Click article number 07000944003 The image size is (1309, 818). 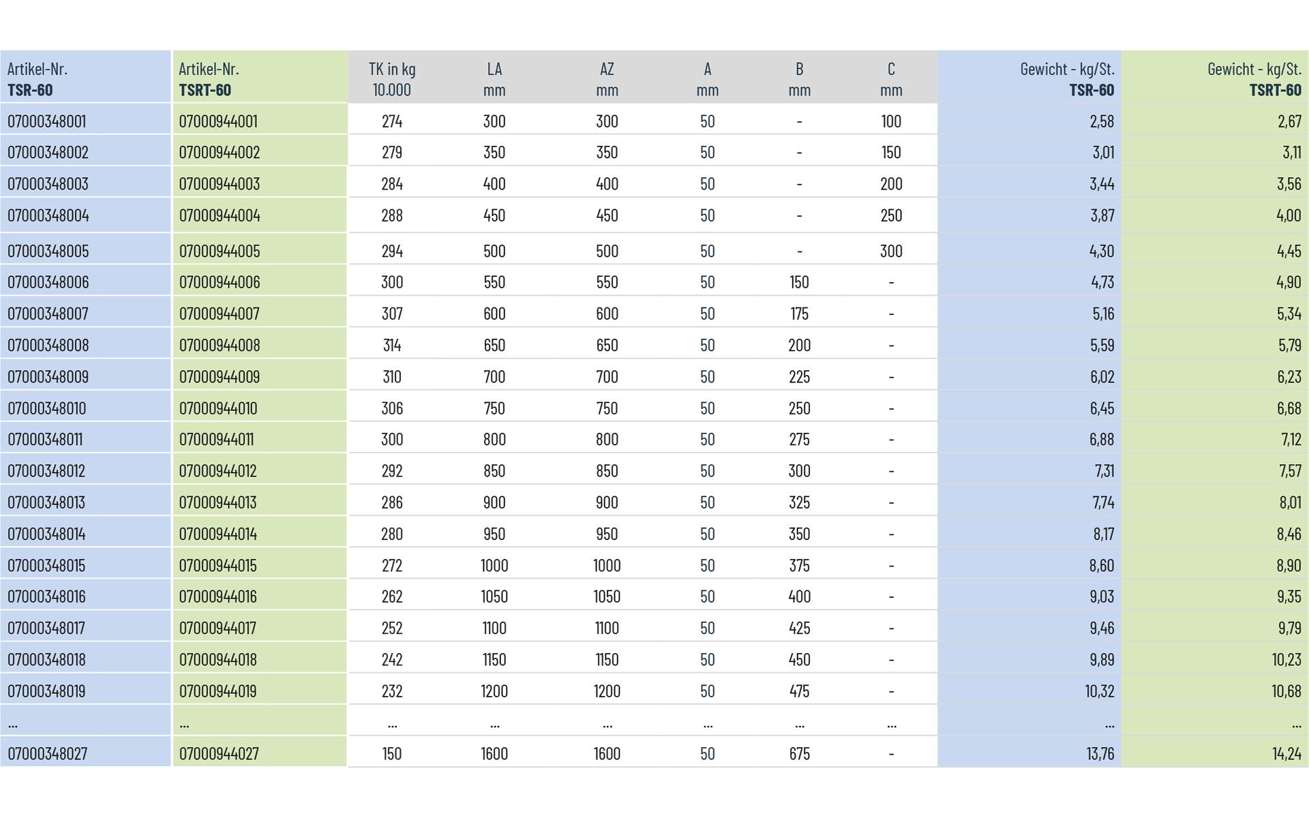pos(220,184)
